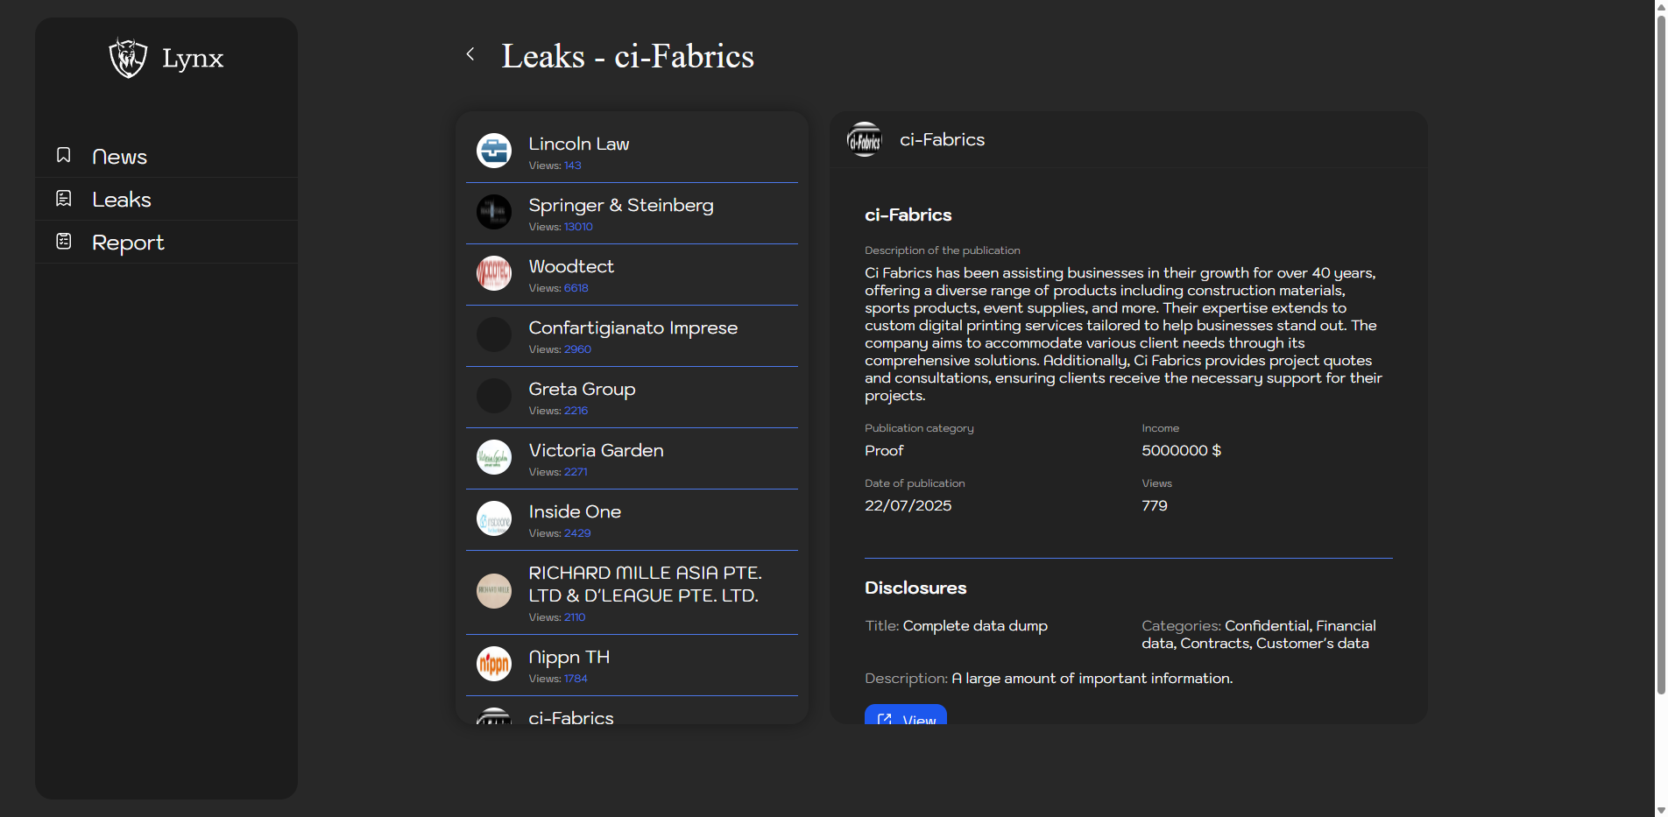Click ci-Fabrics logo in detail header
Screen dimensions: 1668x817
tap(865, 140)
